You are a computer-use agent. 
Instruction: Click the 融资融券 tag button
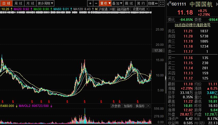point(123,9)
